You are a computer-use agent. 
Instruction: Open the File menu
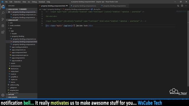(6, 2)
